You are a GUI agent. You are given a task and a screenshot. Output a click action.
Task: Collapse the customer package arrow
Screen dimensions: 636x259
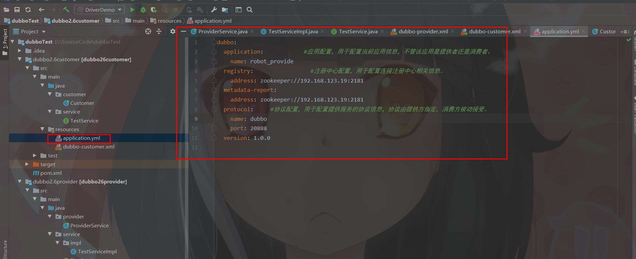click(x=50, y=94)
